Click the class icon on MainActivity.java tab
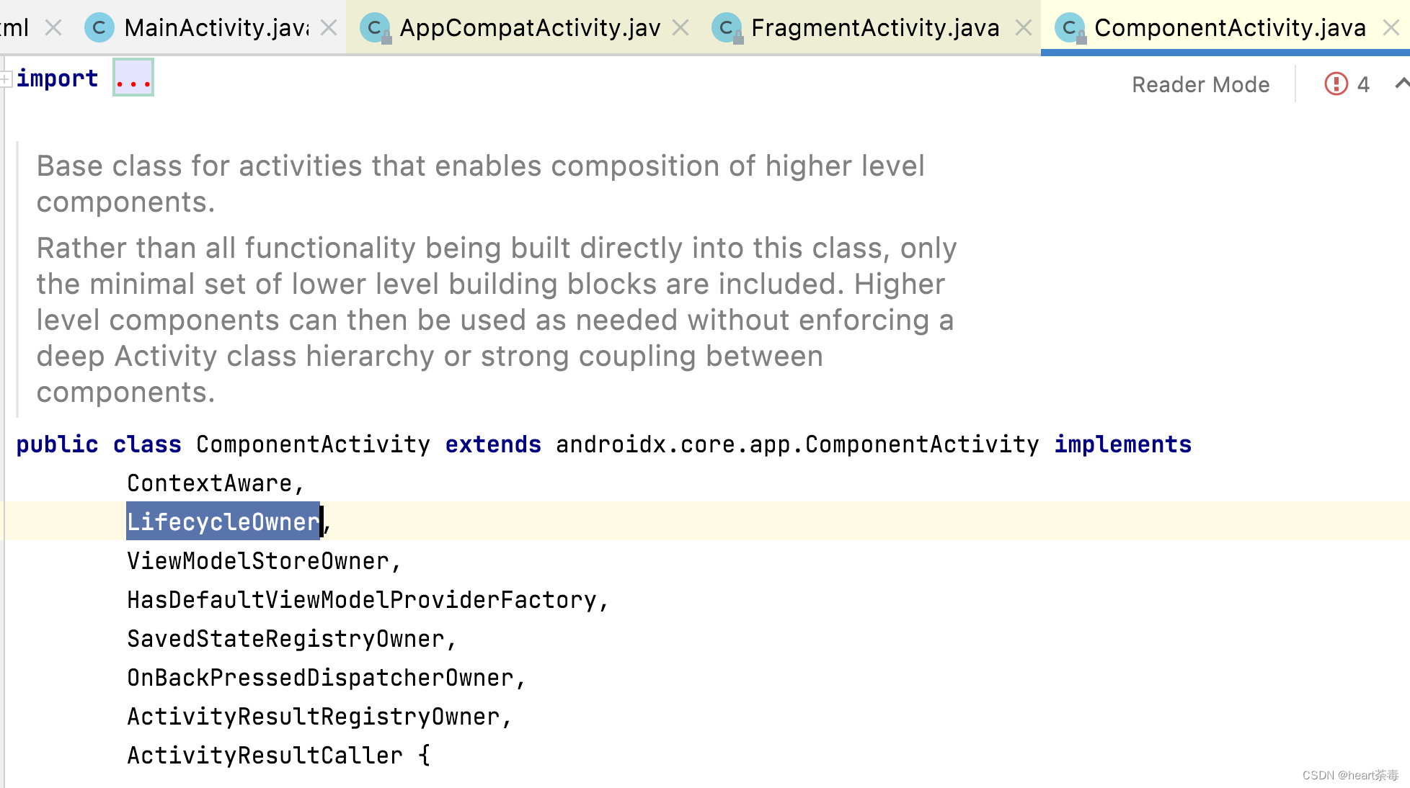The image size is (1410, 788). 99,27
